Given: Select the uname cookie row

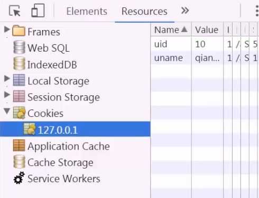Looking at the screenshot, I should pyautogui.click(x=205, y=58).
